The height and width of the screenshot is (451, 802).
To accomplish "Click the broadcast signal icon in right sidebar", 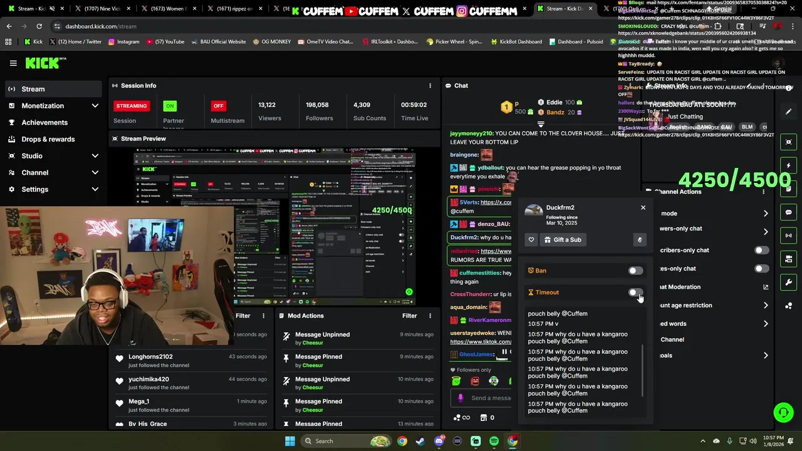I will pos(789,236).
